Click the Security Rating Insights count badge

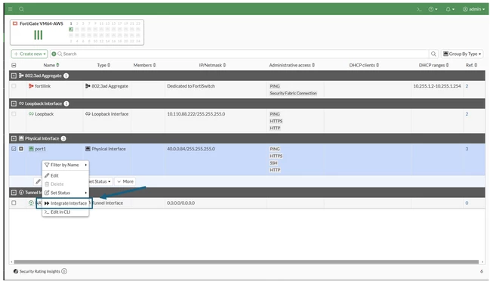pos(64,271)
